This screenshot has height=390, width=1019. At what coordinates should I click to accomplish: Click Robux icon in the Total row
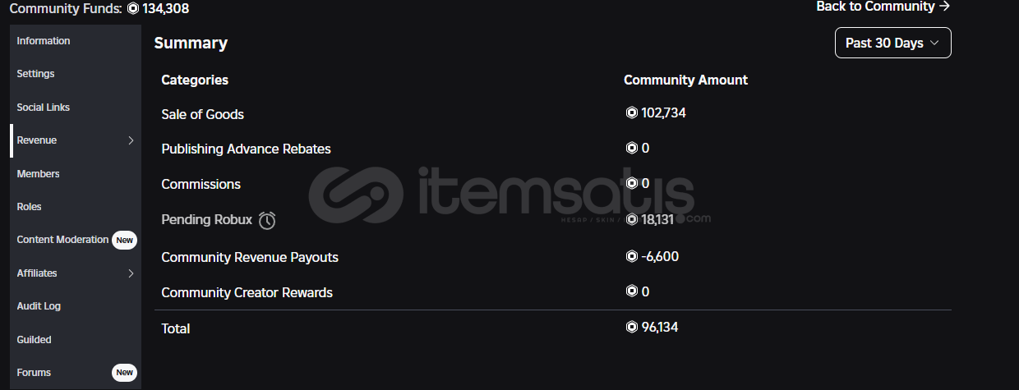point(631,327)
